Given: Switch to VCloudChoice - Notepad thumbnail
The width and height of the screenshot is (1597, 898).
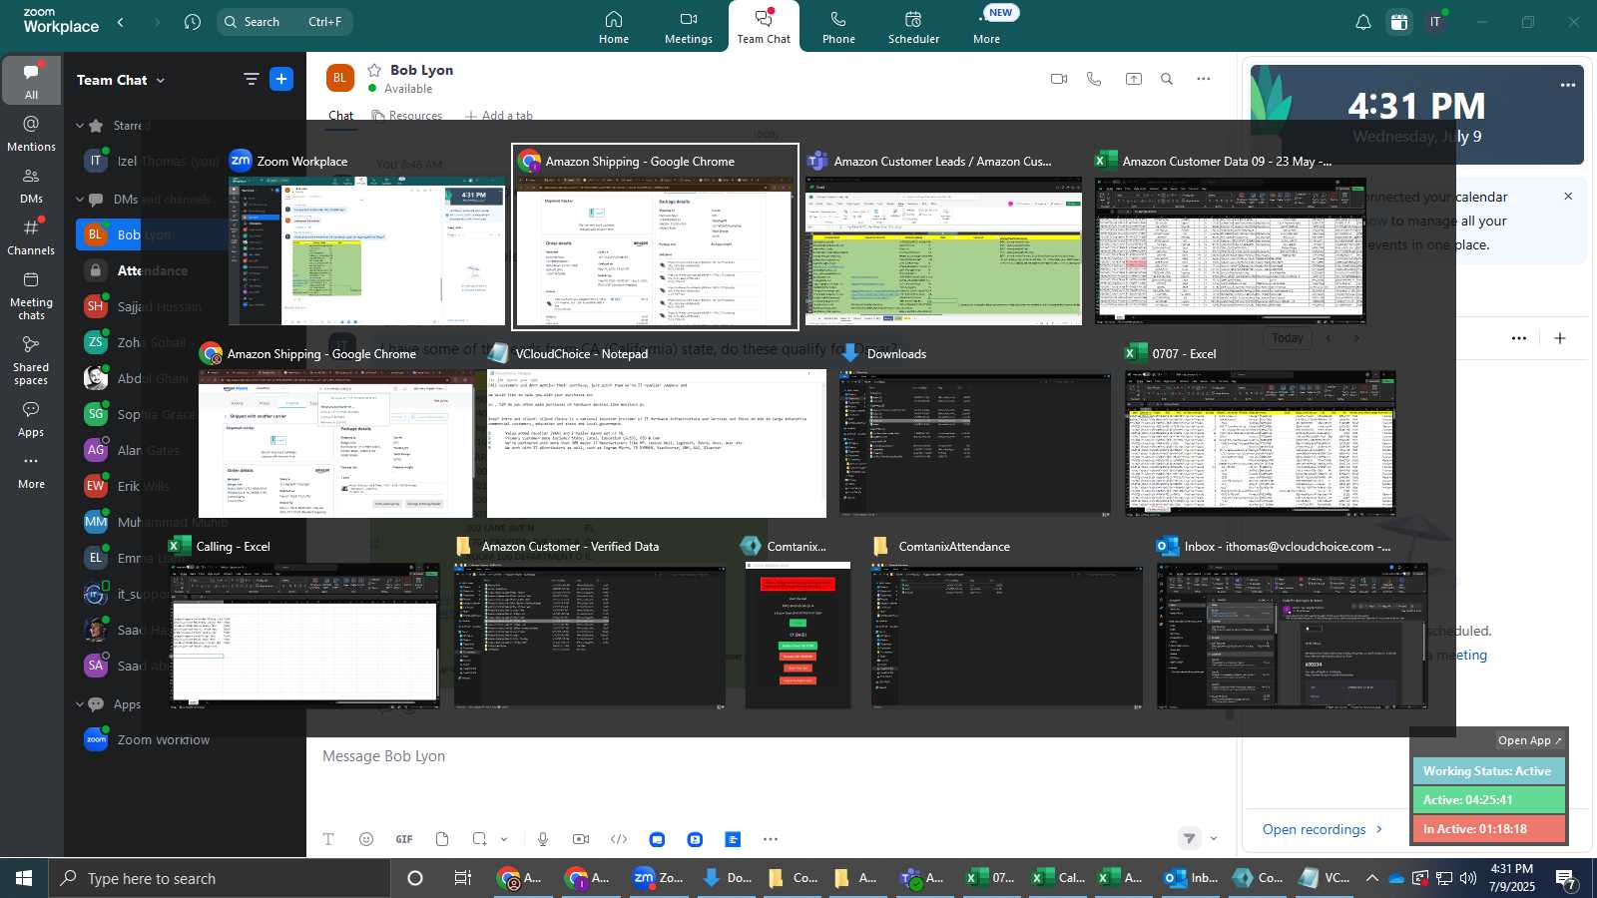Looking at the screenshot, I should pos(657,432).
